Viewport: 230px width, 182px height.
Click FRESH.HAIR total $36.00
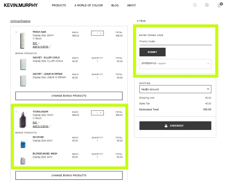[119, 36]
